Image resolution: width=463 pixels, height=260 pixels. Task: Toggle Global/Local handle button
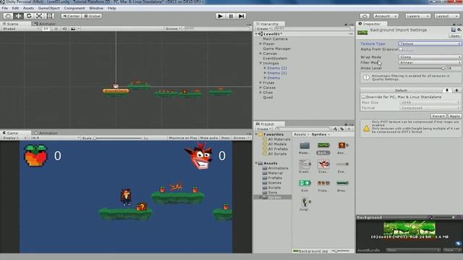(92, 16)
